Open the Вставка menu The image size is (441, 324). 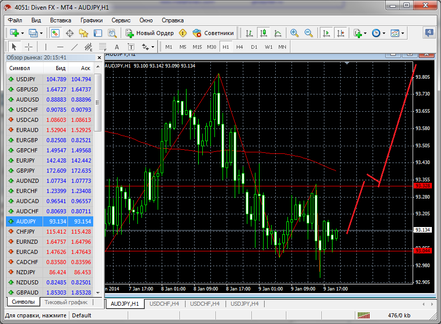tap(60, 20)
